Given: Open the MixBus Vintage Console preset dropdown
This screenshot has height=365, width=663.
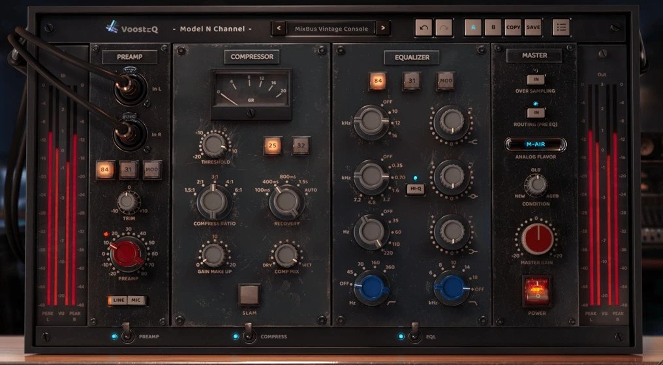Looking at the screenshot, I should click(x=330, y=28).
